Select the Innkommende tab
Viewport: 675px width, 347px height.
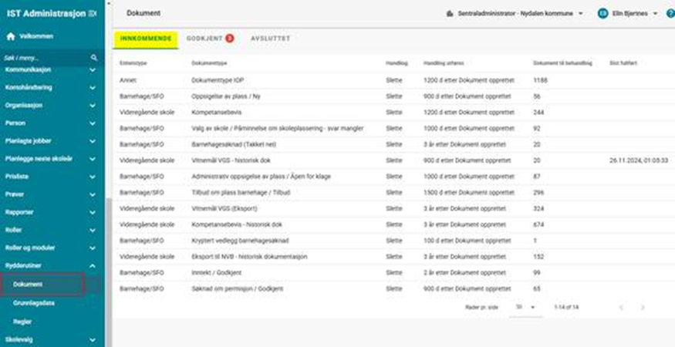144,38
